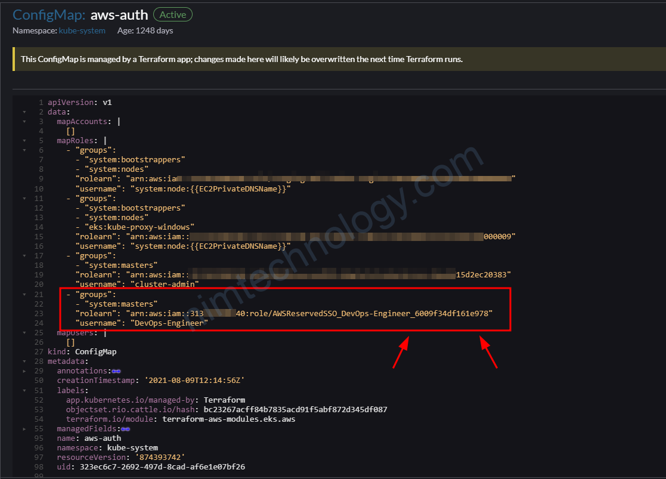Fold the groups entry on line 6
The height and width of the screenshot is (479, 666).
point(24,150)
